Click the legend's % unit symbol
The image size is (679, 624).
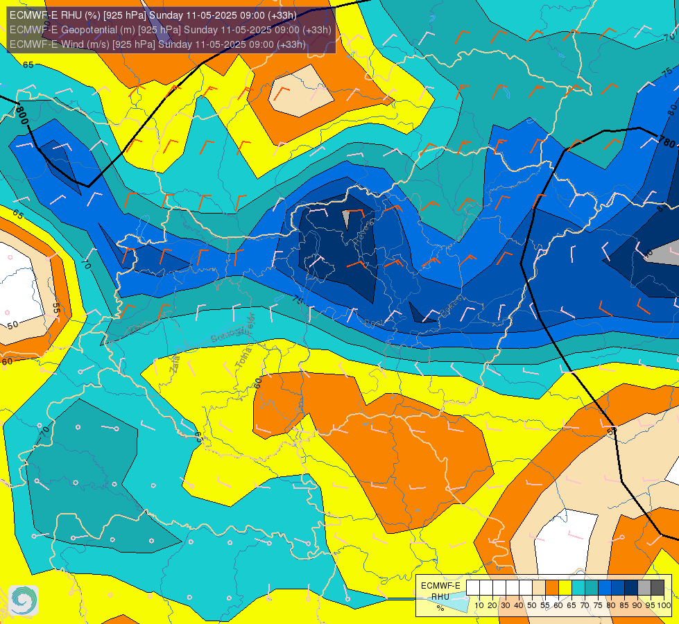pyautogui.click(x=440, y=608)
